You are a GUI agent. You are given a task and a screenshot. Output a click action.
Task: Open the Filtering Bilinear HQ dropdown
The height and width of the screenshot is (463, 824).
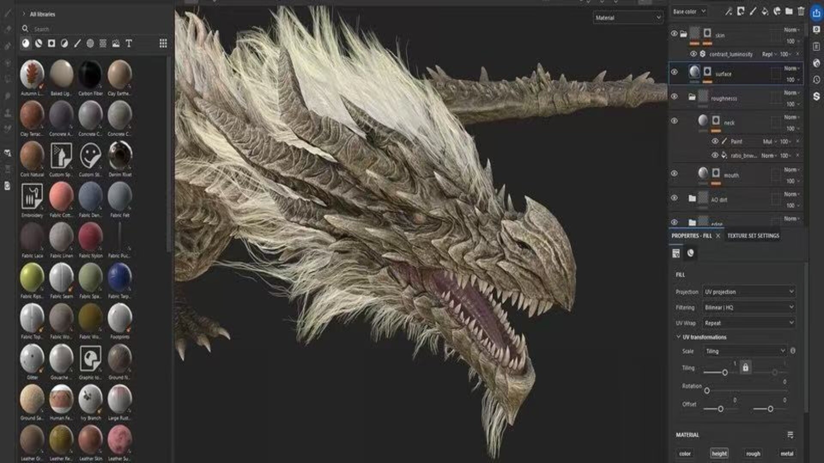[749, 307]
